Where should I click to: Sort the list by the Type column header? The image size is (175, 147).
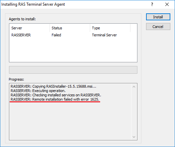110,28
